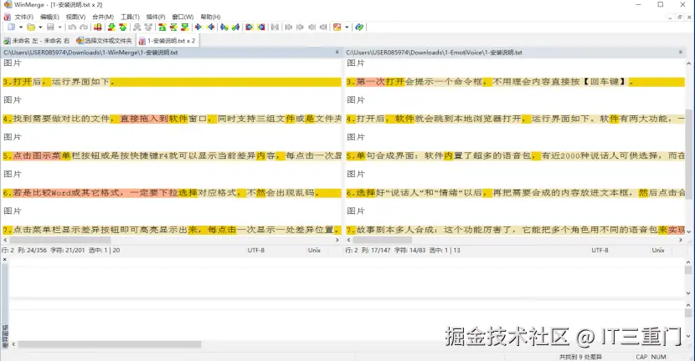Click the Next Conflict toolbar icon
This screenshot has height=361, width=695.
coord(137,27)
